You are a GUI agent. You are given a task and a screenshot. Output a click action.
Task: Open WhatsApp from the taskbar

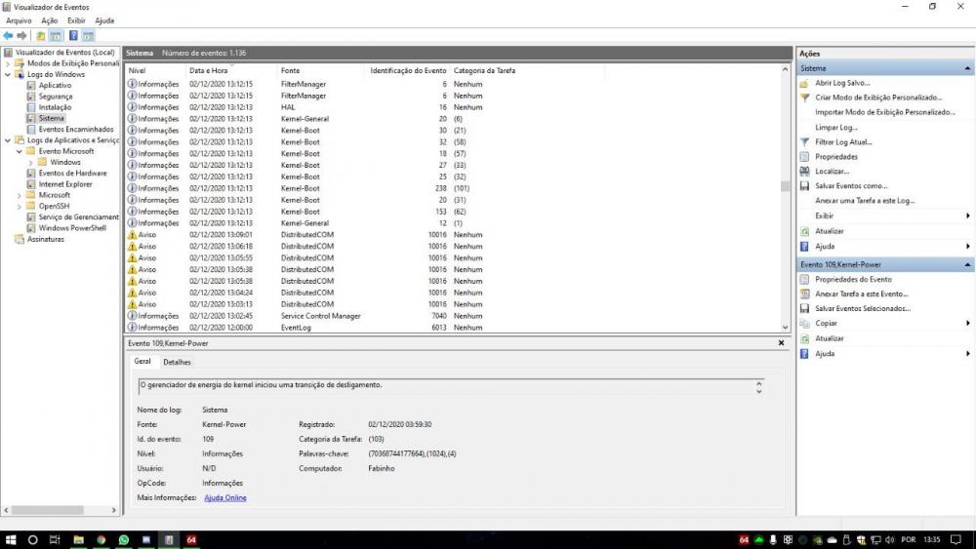124,539
